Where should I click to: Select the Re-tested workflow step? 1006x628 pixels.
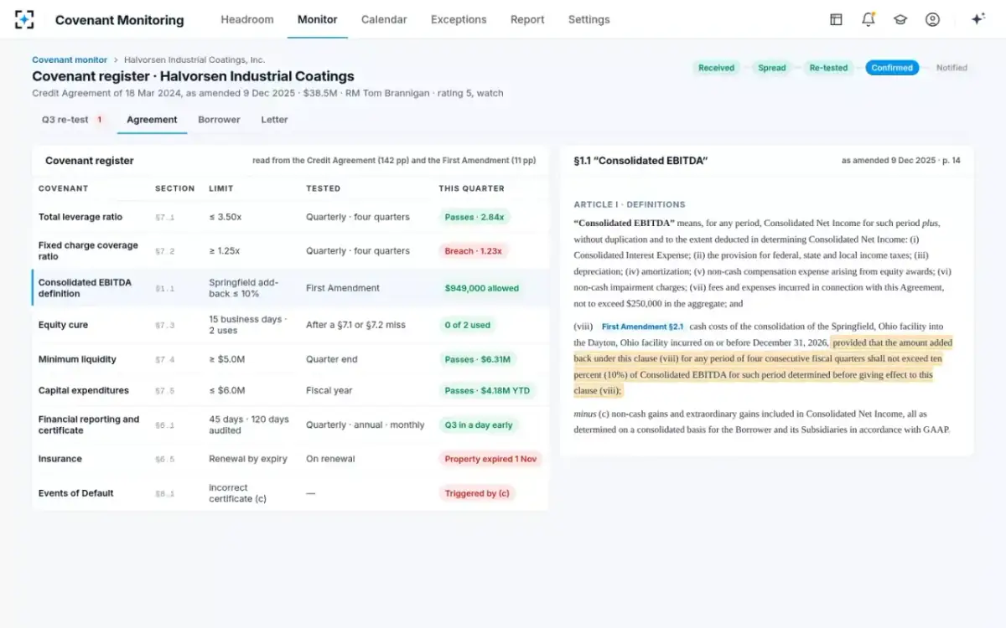[x=828, y=68]
